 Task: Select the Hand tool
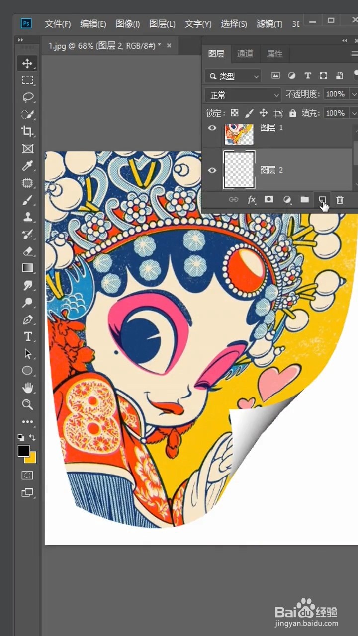pos(27,388)
